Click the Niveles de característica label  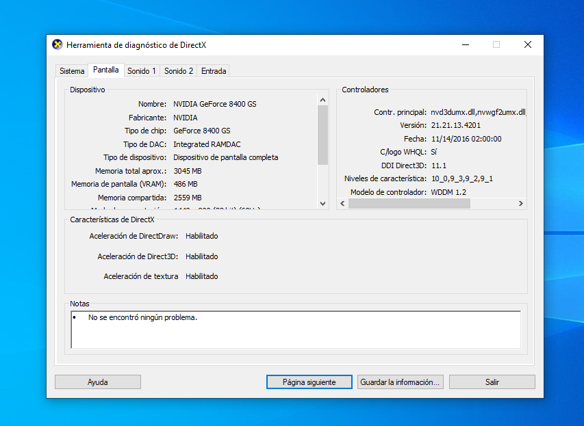tap(385, 178)
